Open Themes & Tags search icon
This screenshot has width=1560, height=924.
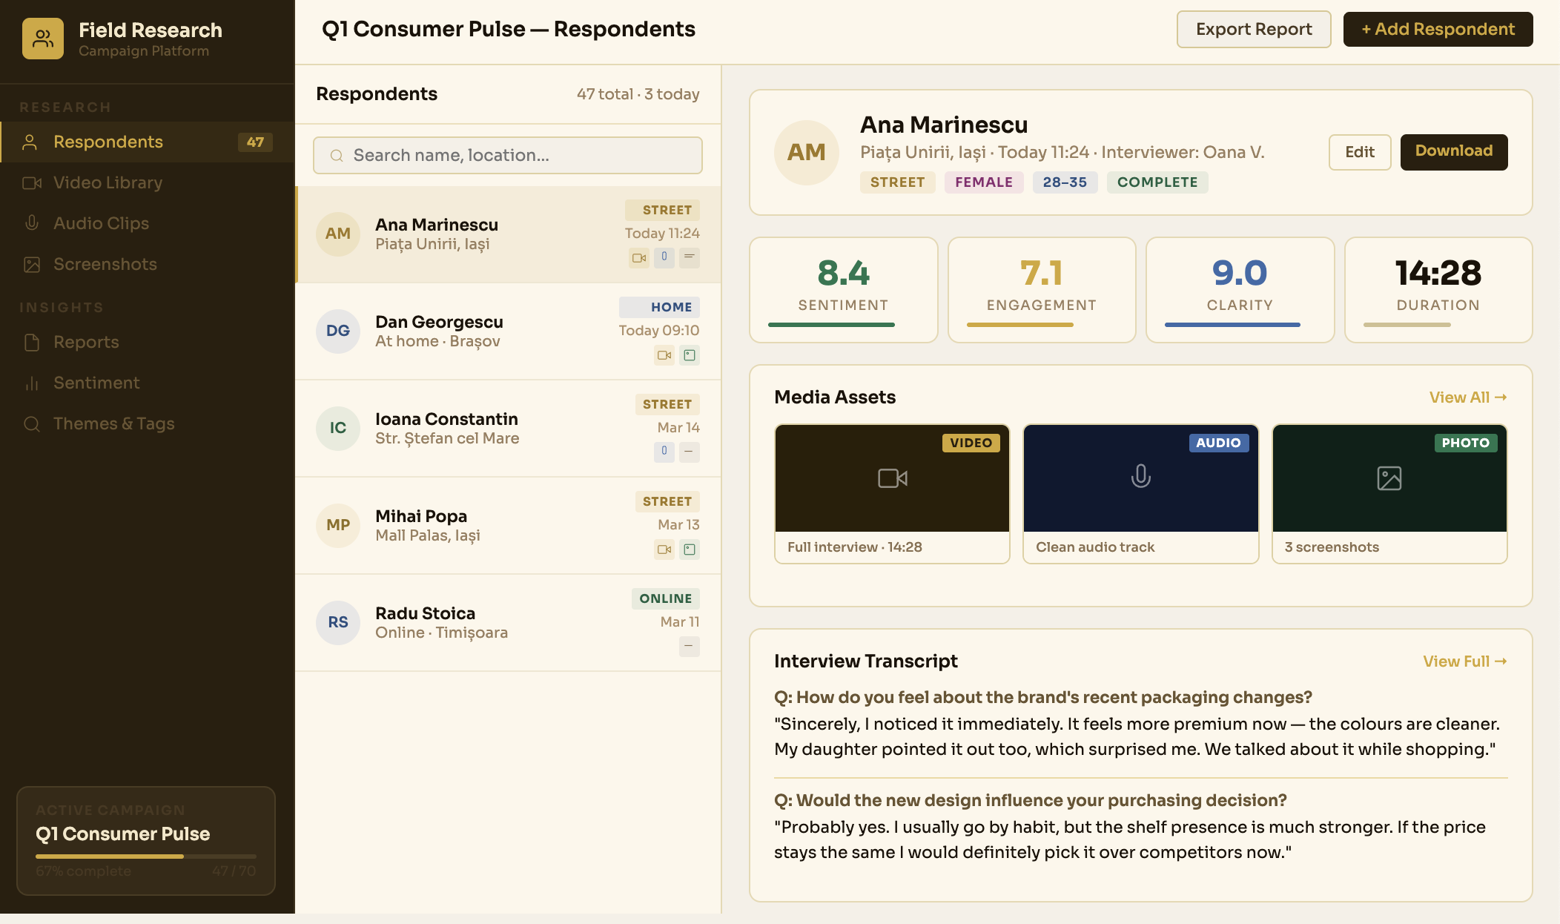[x=32, y=424]
